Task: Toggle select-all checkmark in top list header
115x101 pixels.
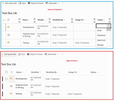Action: [4, 20]
